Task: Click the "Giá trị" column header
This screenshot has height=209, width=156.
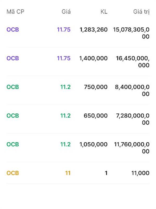Action: (141, 12)
